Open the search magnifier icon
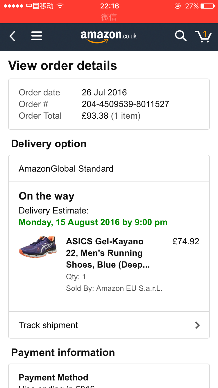The width and height of the screenshot is (218, 388). 180,36
